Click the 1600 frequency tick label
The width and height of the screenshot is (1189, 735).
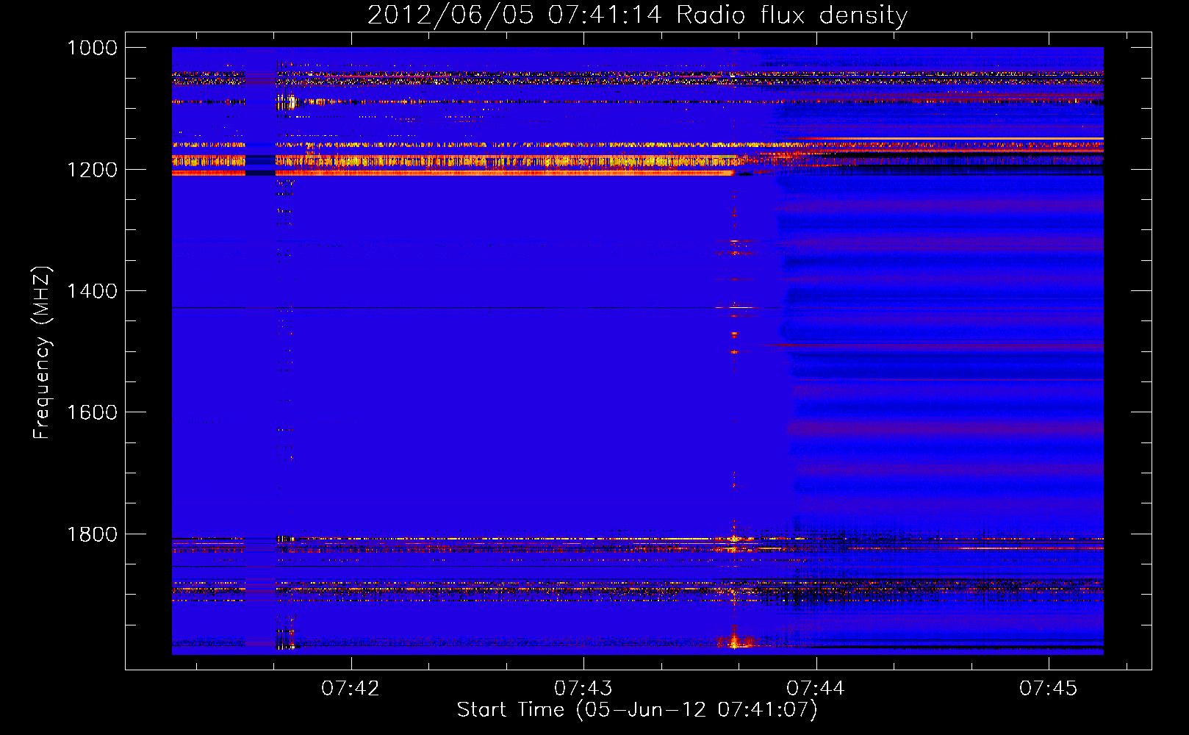point(92,412)
